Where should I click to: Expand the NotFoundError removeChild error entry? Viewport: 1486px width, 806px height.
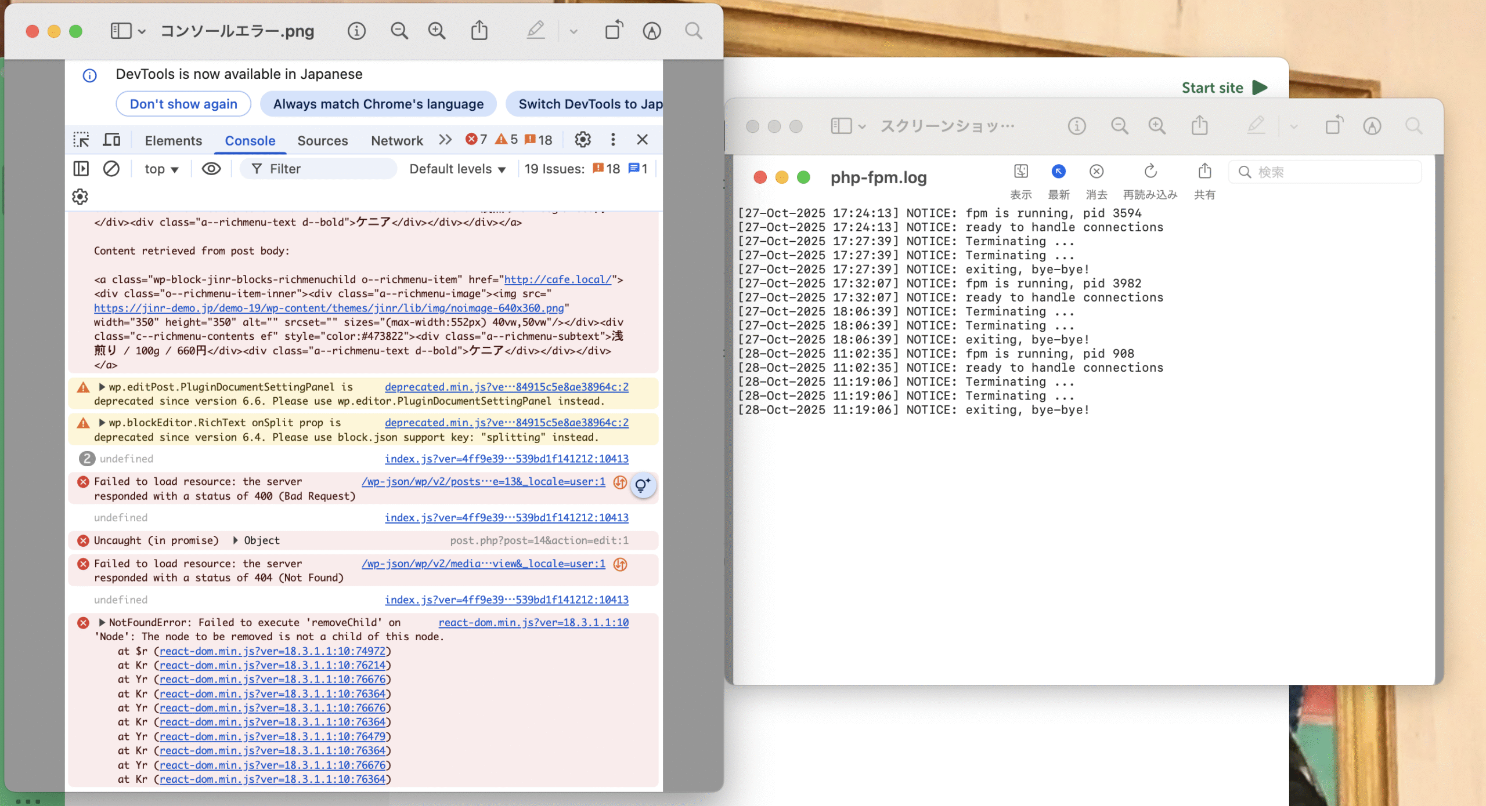coord(102,622)
